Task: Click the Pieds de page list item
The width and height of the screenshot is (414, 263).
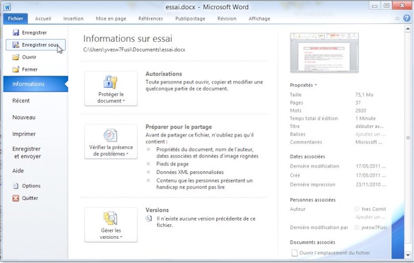Action: coord(172,164)
